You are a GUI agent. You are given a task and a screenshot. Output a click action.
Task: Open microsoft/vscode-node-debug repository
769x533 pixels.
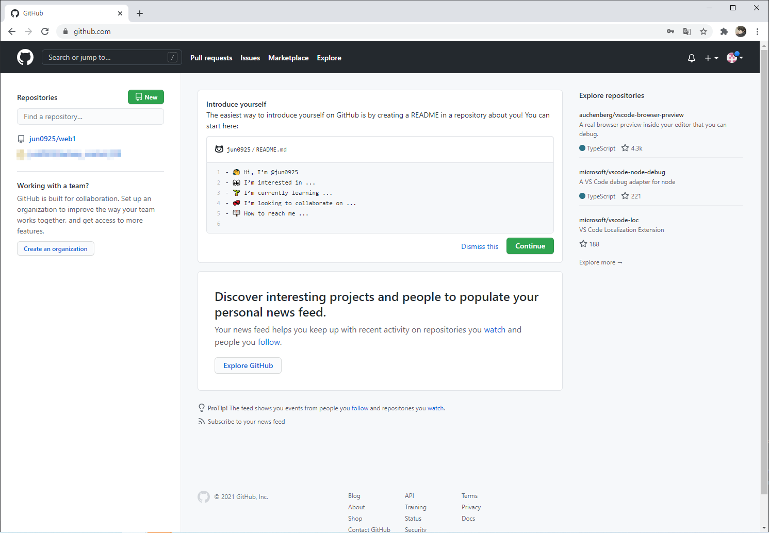(622, 172)
